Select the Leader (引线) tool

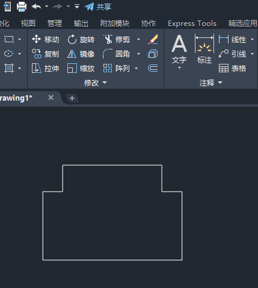(233, 54)
